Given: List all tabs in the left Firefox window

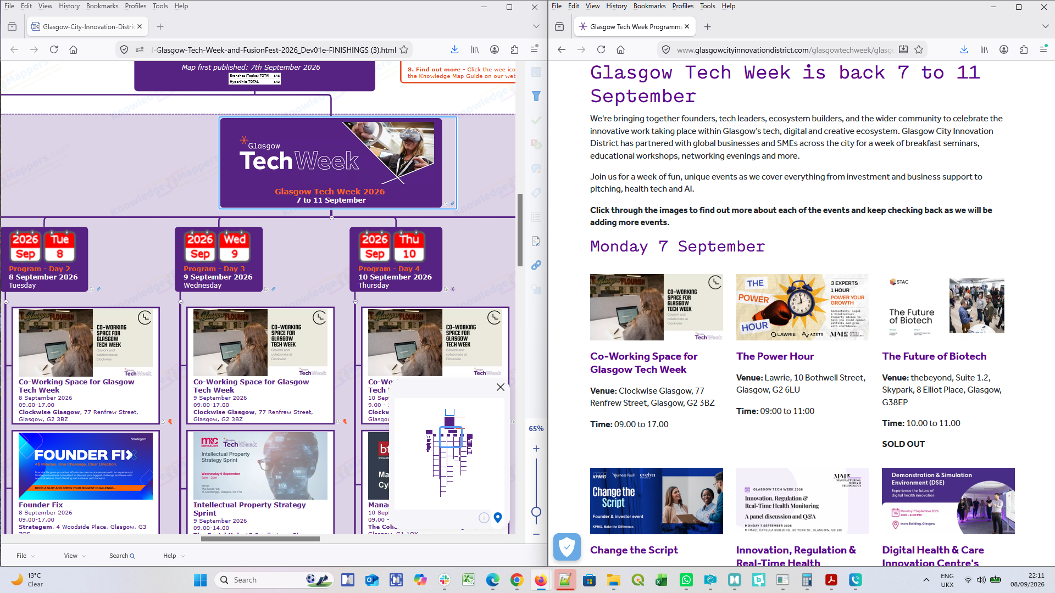Looking at the screenshot, I should pyautogui.click(x=536, y=26).
